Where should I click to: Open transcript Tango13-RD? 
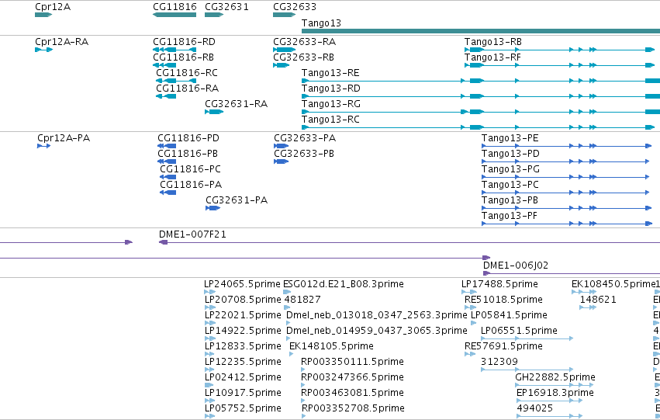[x=331, y=89]
